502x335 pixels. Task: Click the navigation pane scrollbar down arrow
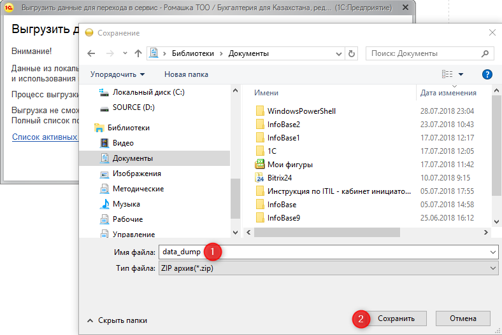click(235, 232)
